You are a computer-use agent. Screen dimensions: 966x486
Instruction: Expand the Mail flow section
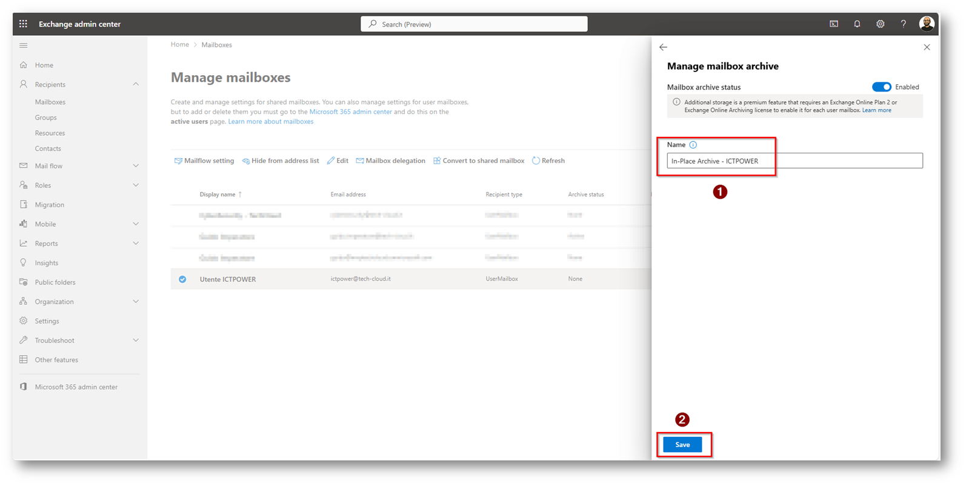tap(136, 165)
